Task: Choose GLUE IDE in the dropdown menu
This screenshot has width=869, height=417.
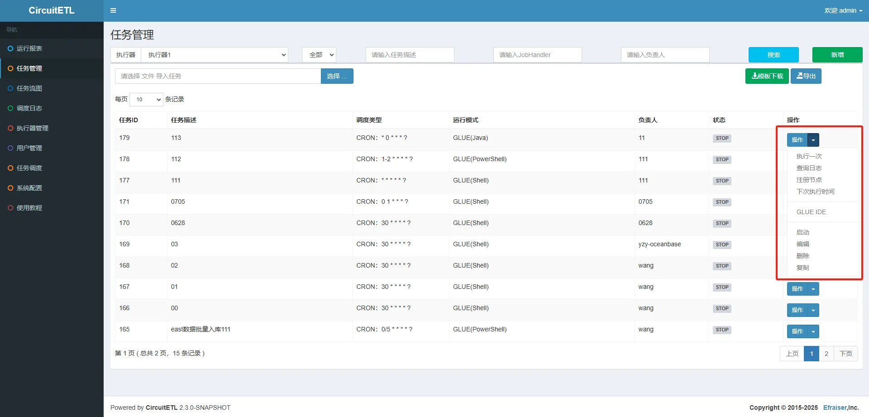Action: pyautogui.click(x=811, y=212)
